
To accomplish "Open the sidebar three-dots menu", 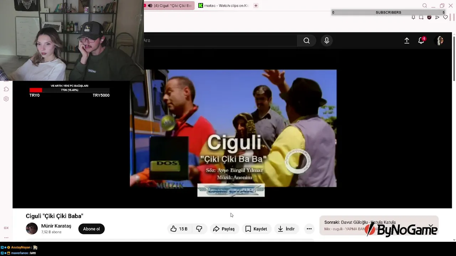I will [6, 238].
